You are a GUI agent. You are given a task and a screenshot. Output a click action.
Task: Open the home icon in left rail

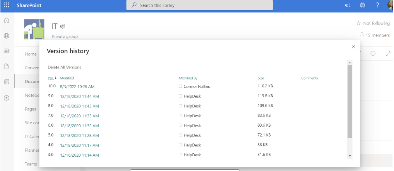coord(7,21)
